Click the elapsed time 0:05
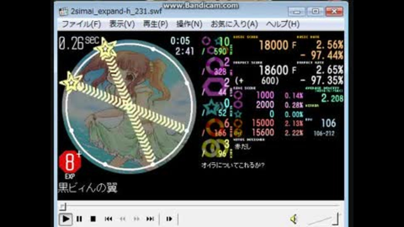This screenshot has height=227, width=404. (x=180, y=41)
